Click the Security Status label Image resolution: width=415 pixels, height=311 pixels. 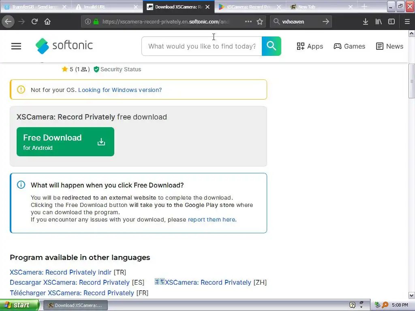point(121,69)
